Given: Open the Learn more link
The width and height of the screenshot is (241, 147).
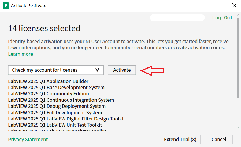Looking at the screenshot, I should point(20,54).
